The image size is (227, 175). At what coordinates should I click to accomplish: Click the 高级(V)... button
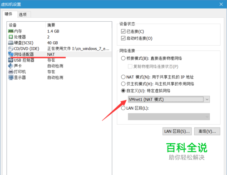tap(207, 131)
